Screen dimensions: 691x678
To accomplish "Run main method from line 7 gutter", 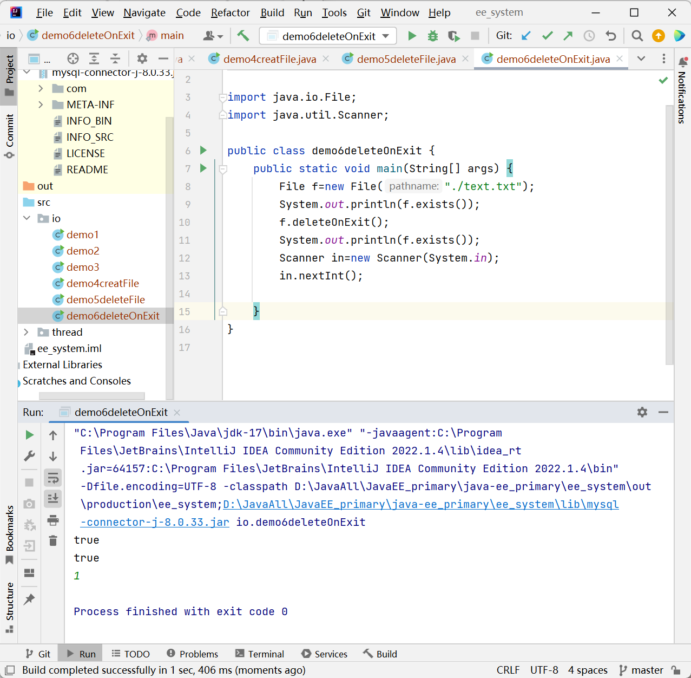I will (203, 168).
